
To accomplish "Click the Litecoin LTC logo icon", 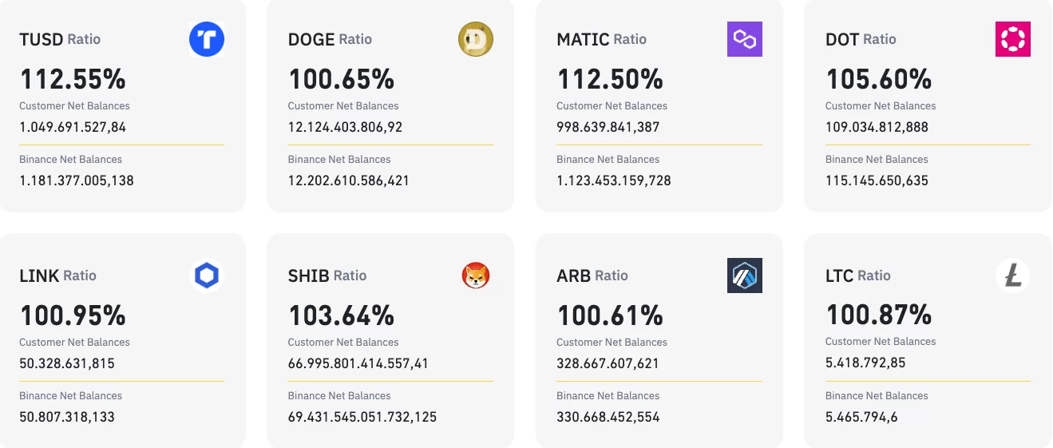I will pos(1013,276).
